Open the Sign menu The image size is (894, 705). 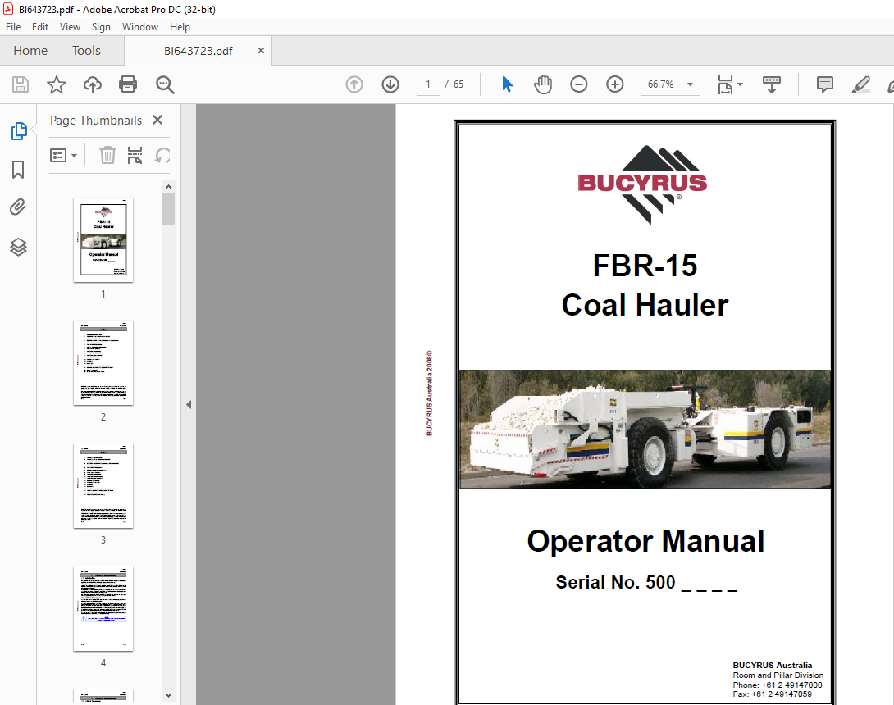coord(101,27)
